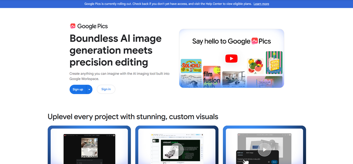Screen dimensions: 353x164
Task: Play the Edit text demo video
Action: point(264,149)
